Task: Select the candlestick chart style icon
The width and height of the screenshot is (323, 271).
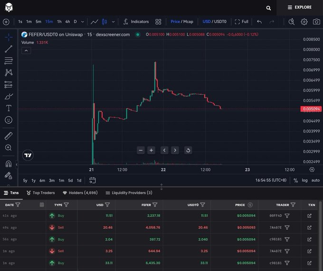Action: pyautogui.click(x=104, y=22)
